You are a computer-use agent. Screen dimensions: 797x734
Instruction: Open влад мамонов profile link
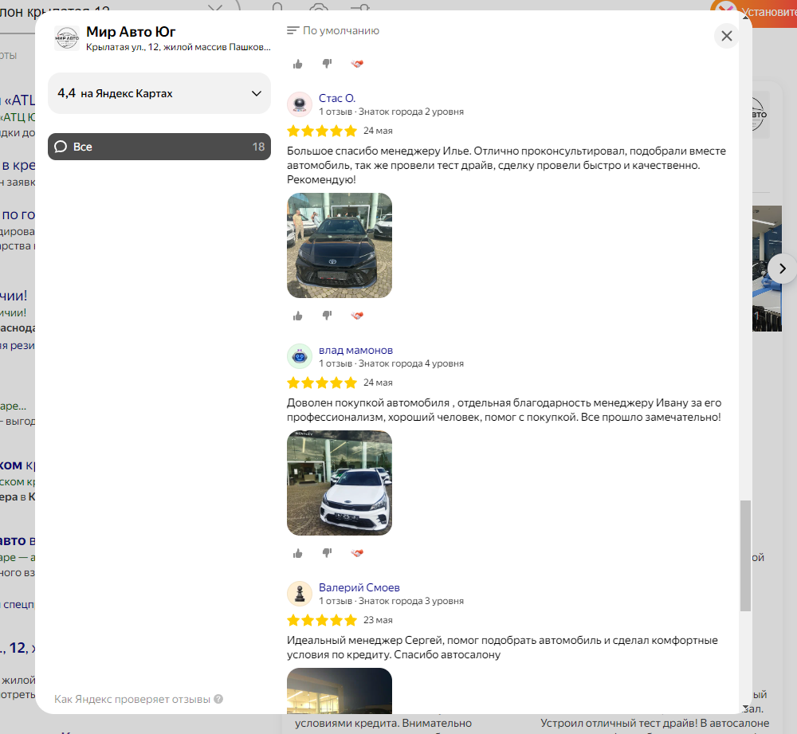tap(355, 350)
